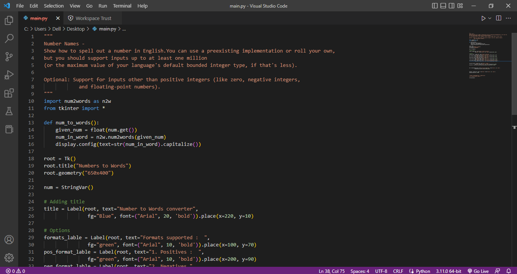The image size is (517, 274).
Task: Open Customize Layout options
Action: click(460, 6)
